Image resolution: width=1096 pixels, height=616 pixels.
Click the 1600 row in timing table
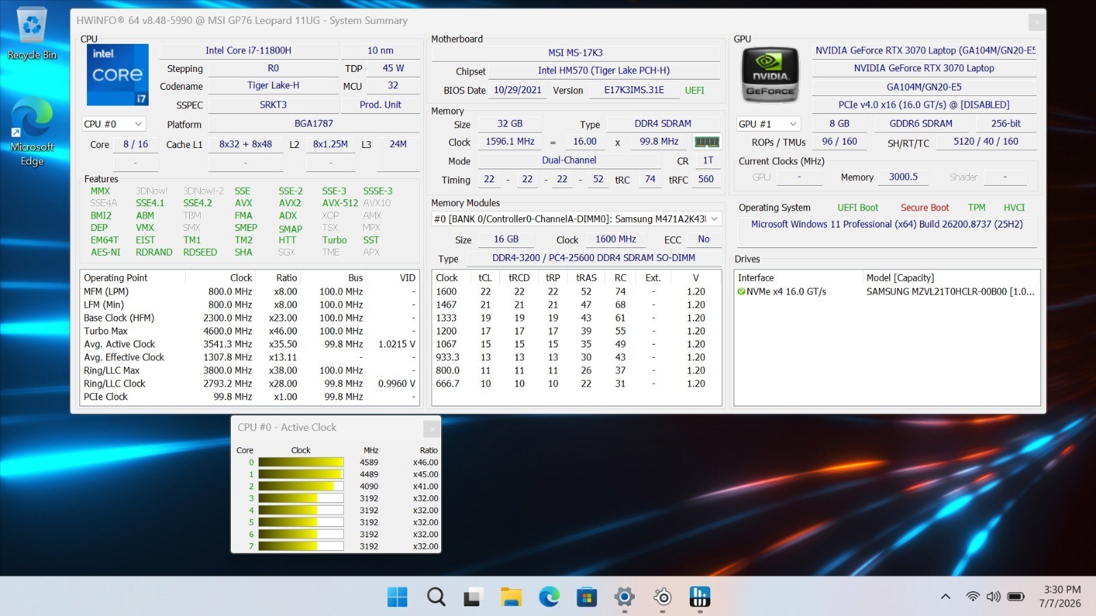576,291
